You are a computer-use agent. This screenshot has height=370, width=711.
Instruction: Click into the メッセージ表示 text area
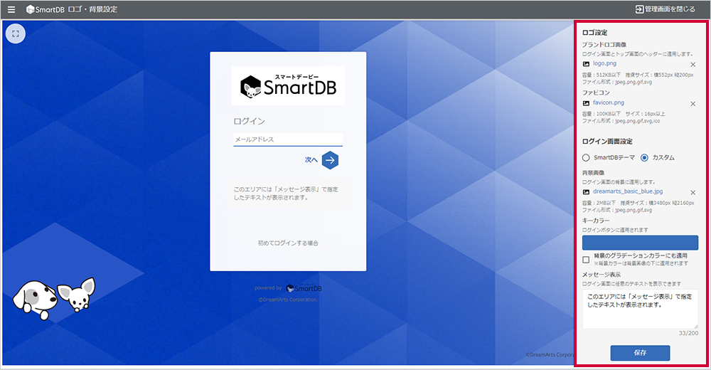point(640,309)
